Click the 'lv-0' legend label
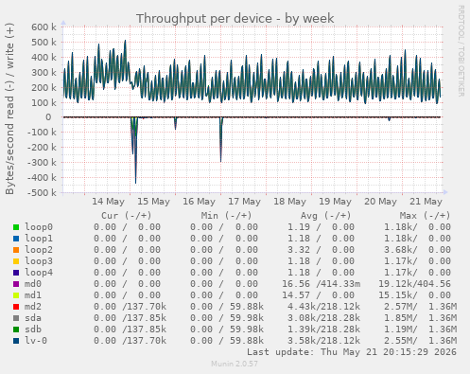The width and height of the screenshot is (470, 374). (x=36, y=341)
